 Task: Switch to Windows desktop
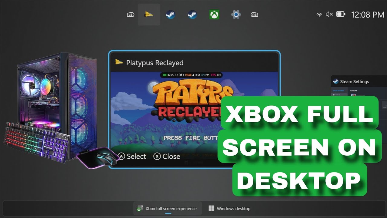pyautogui.click(x=229, y=208)
